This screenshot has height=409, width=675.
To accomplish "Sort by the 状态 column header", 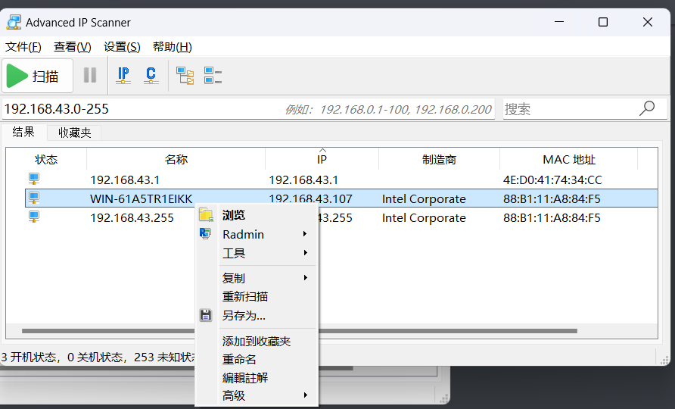I will (46, 160).
